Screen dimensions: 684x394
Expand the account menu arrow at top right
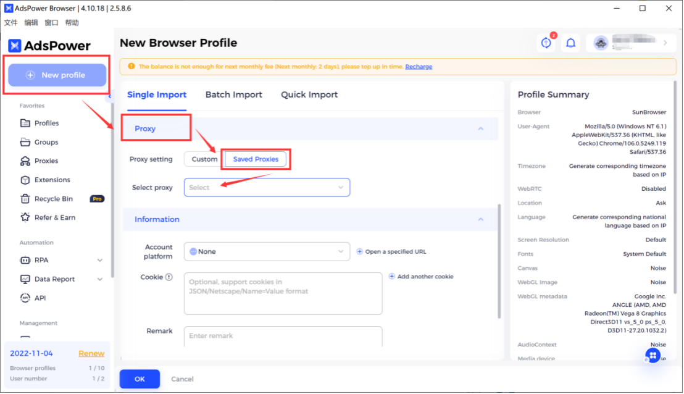[x=665, y=43]
